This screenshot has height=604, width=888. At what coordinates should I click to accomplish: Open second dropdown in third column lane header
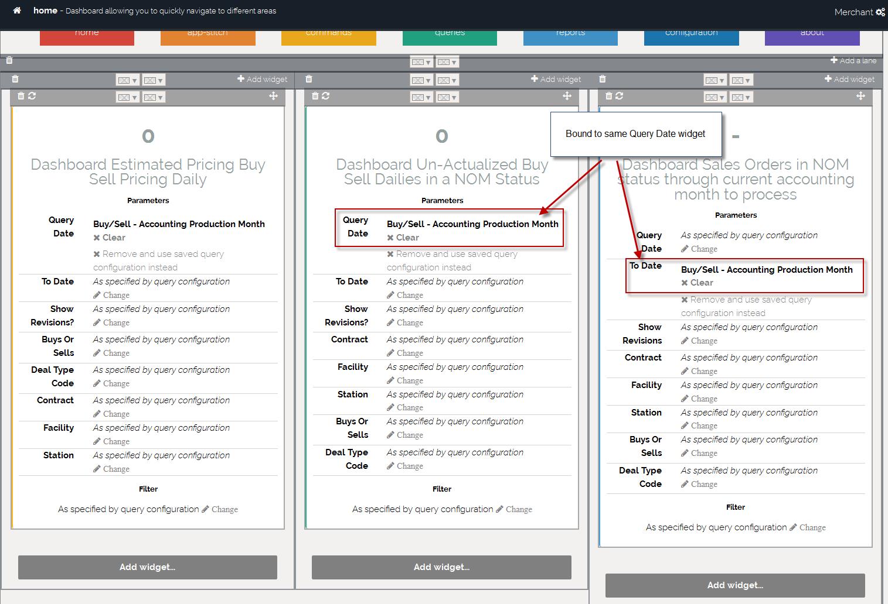(x=740, y=80)
